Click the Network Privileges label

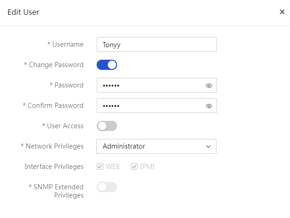point(55,146)
